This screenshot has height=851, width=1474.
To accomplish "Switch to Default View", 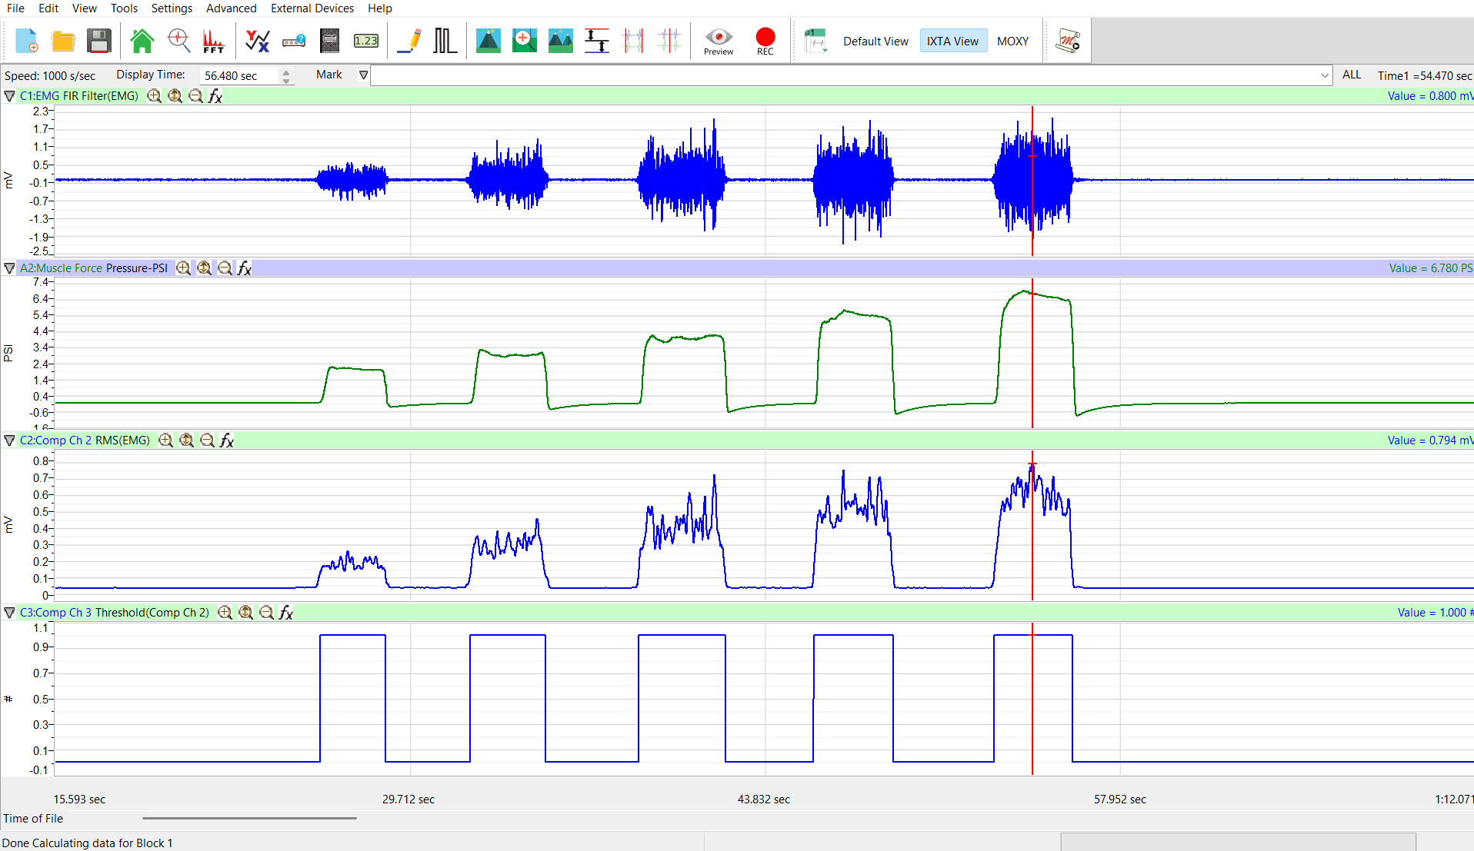I will coord(875,42).
